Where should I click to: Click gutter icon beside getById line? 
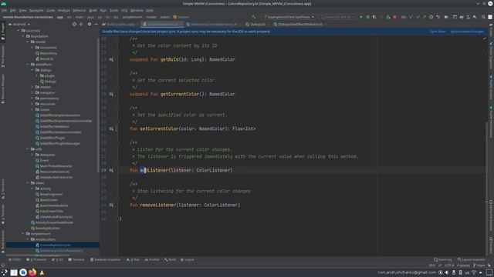tap(111, 59)
